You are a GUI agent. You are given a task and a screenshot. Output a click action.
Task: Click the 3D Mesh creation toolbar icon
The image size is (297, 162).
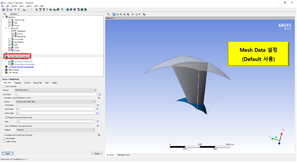point(58,9)
